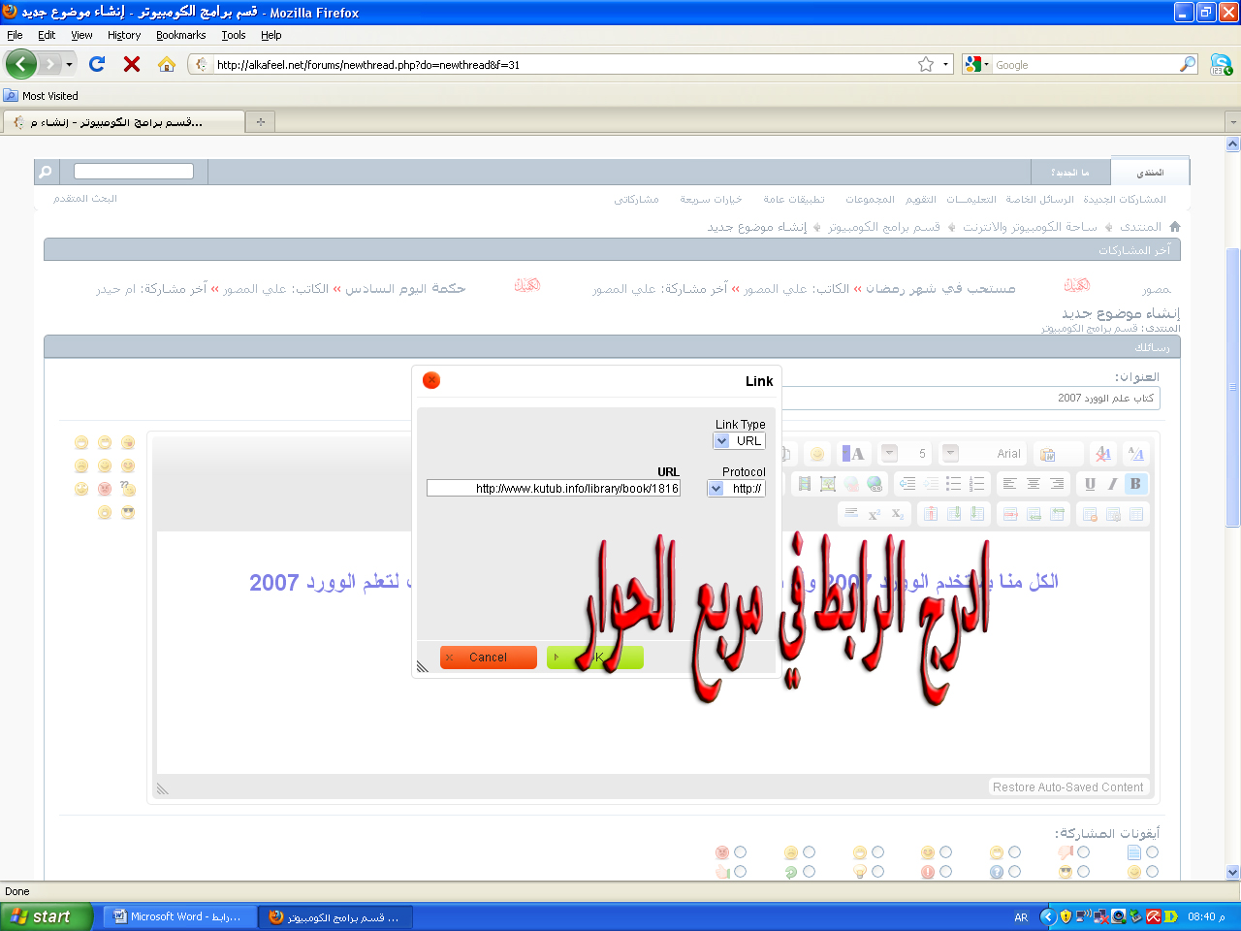Select the thumbs-down post icon radio button
This screenshot has height=931, width=1241.
[x=1083, y=852]
